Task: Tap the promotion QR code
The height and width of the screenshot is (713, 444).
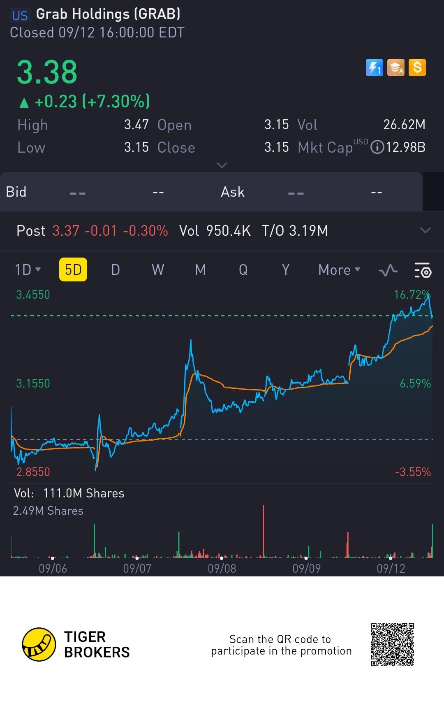Action: pyautogui.click(x=392, y=644)
